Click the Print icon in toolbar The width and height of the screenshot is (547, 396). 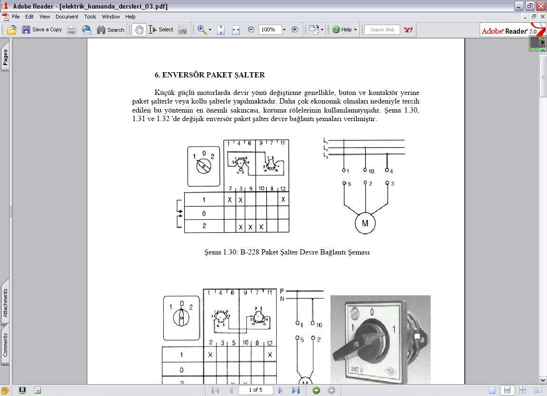point(72,29)
